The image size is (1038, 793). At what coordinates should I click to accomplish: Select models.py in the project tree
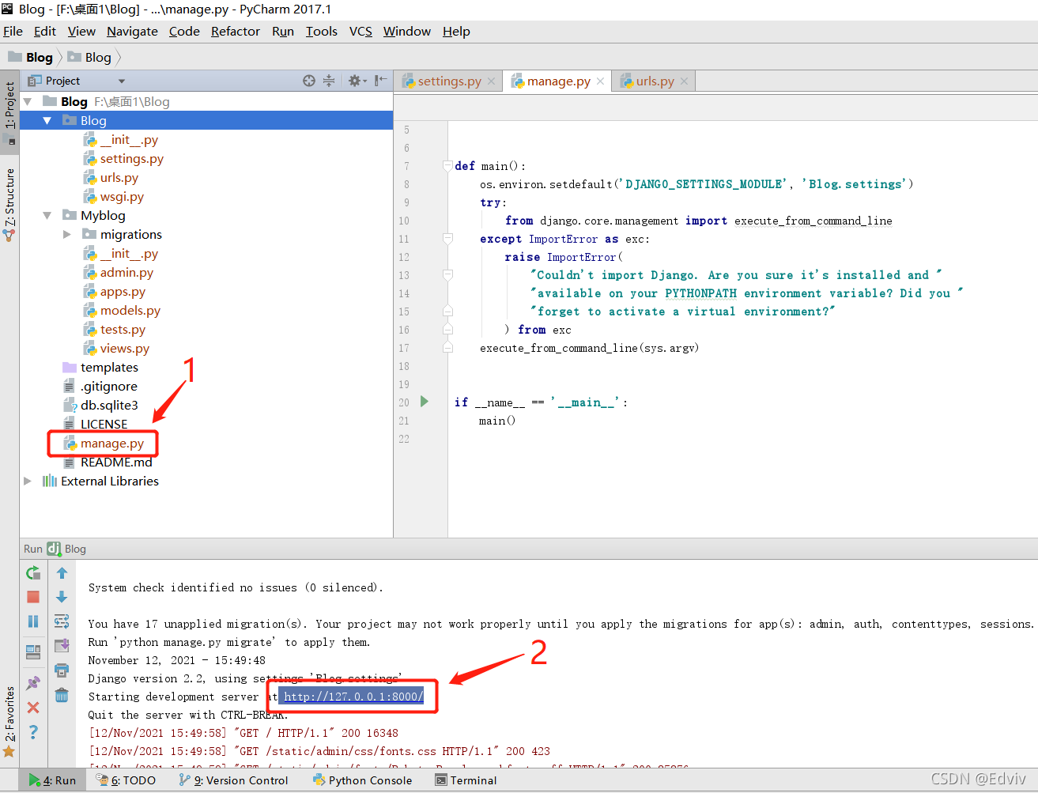point(130,311)
